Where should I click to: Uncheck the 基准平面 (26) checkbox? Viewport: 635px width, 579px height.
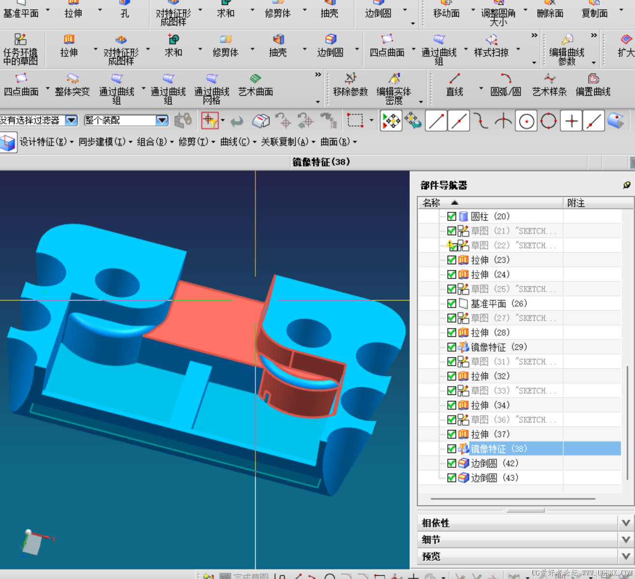click(452, 304)
